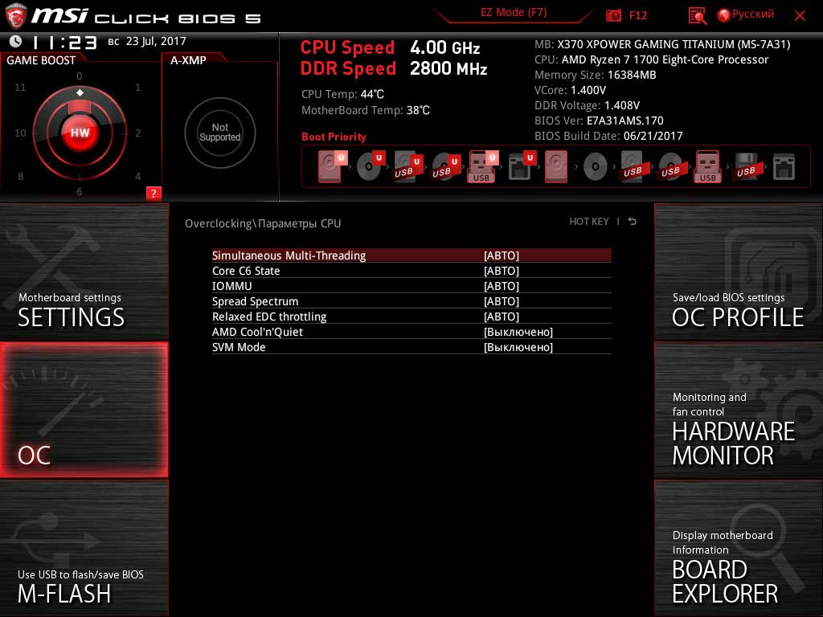Select the UEFI CD/DVD boot device icon
The width and height of the screenshot is (823, 617).
point(370,167)
